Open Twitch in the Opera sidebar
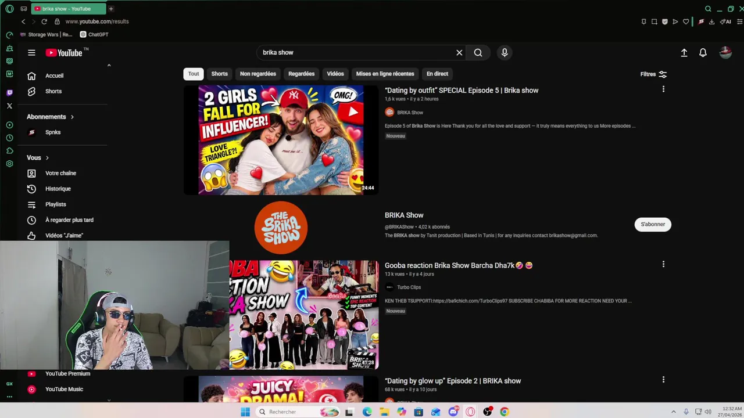This screenshot has width=744, height=418. (9, 93)
